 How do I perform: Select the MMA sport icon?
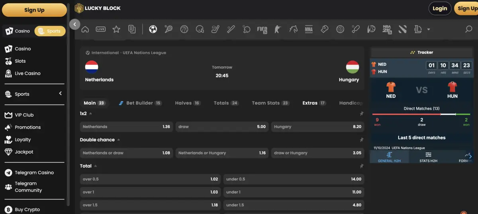[x=309, y=29]
